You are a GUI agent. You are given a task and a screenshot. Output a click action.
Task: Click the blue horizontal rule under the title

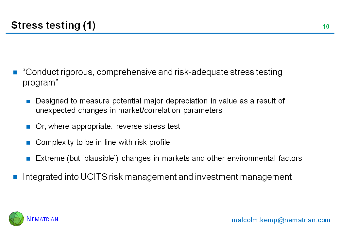tap(170, 33)
